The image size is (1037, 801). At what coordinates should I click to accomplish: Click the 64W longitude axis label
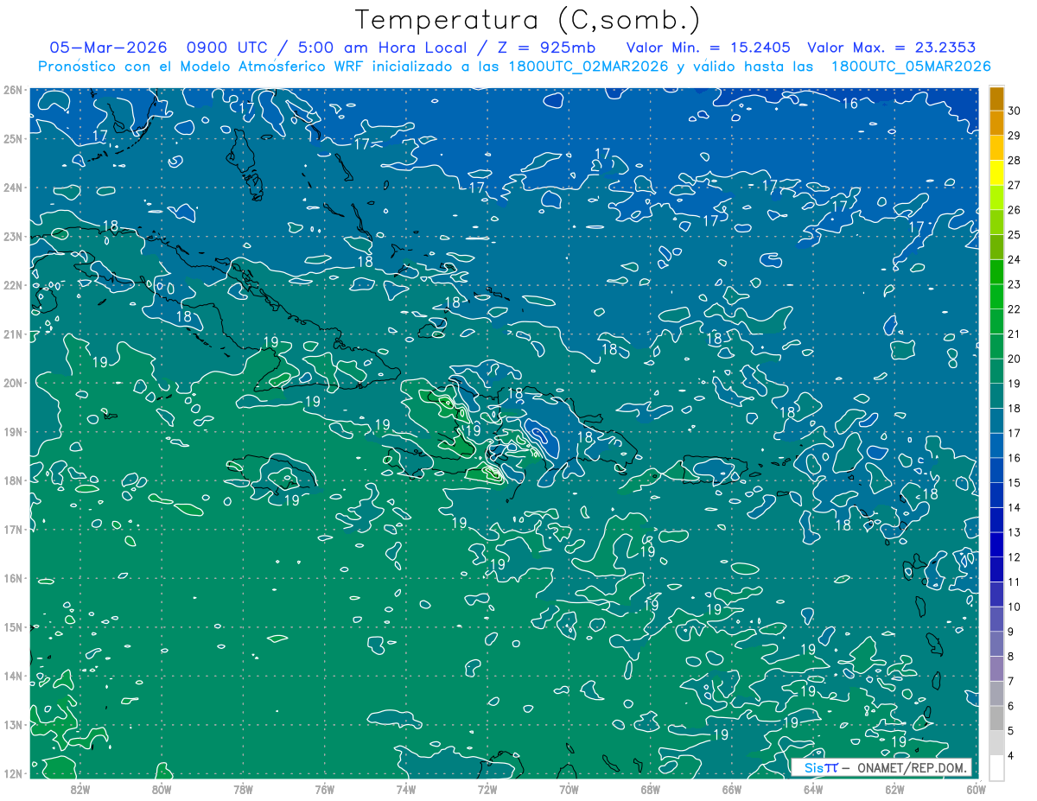click(813, 789)
